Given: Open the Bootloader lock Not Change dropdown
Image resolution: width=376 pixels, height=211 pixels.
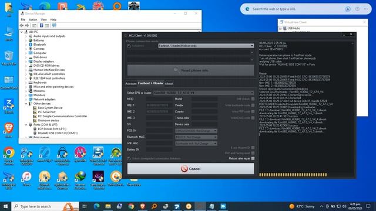Looking at the screenshot, I should click(x=196, y=143).
